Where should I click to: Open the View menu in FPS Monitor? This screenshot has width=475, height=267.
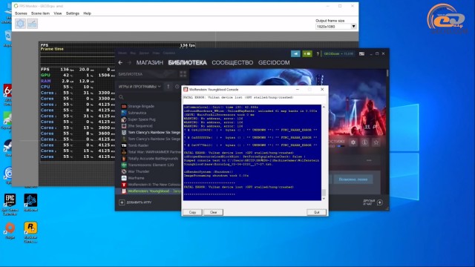tap(58, 13)
